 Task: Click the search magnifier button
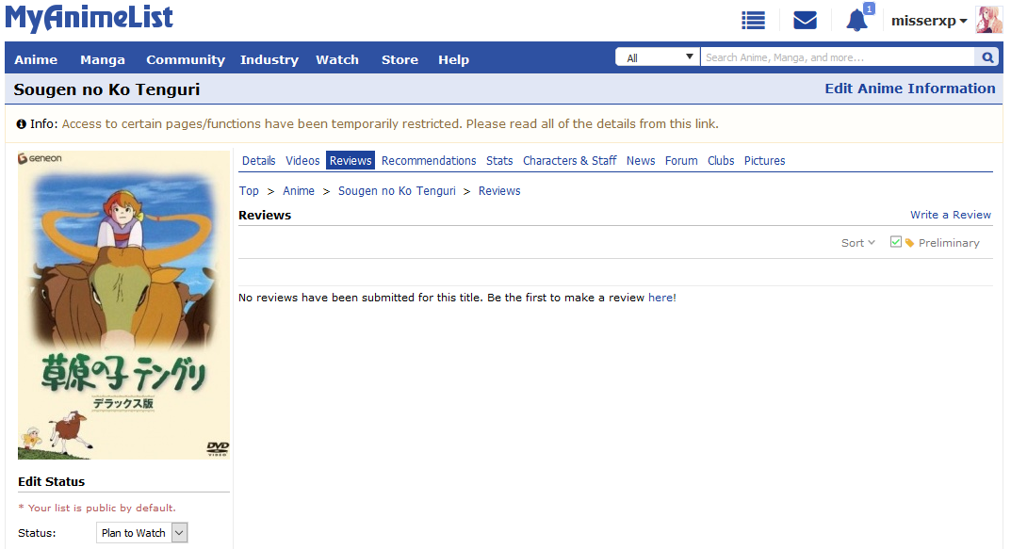click(987, 57)
